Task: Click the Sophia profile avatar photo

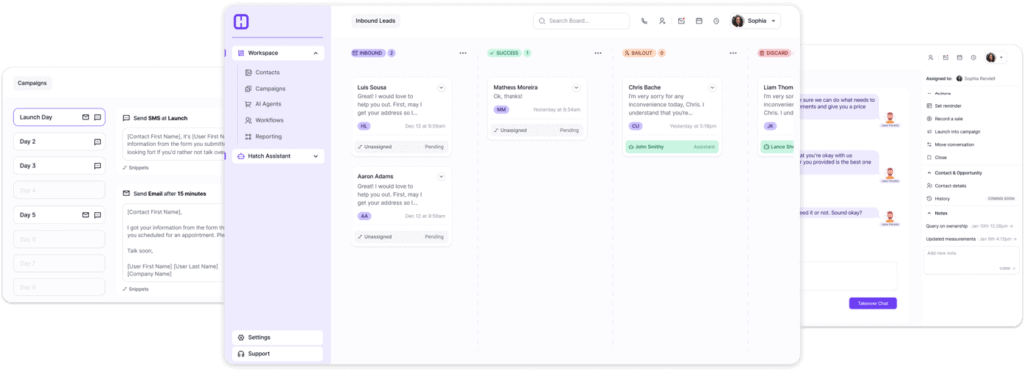Action: 738,21
